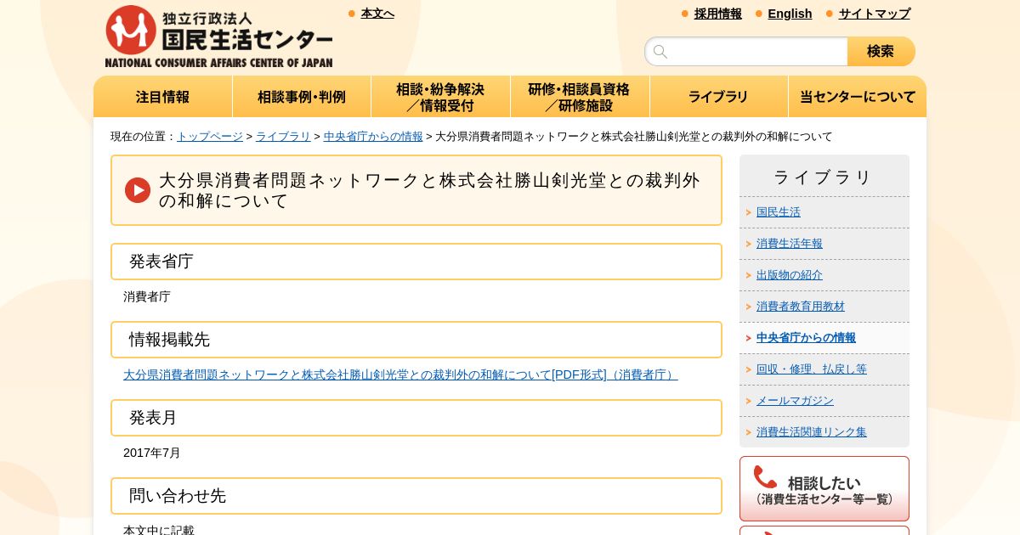Open 出版物の紹介 in the sidebar
Viewport: 1020px width, 535px height.
pyautogui.click(x=790, y=275)
